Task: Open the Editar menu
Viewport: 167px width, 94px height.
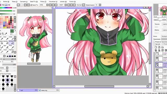Action: tap(6, 2)
